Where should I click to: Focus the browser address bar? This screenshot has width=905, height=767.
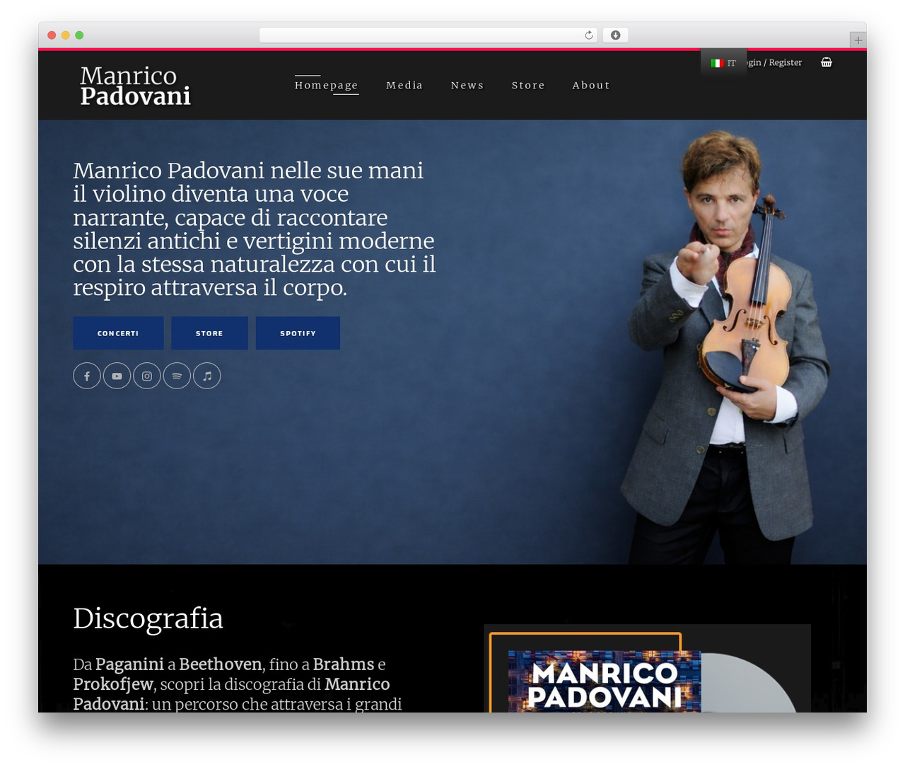(428, 35)
